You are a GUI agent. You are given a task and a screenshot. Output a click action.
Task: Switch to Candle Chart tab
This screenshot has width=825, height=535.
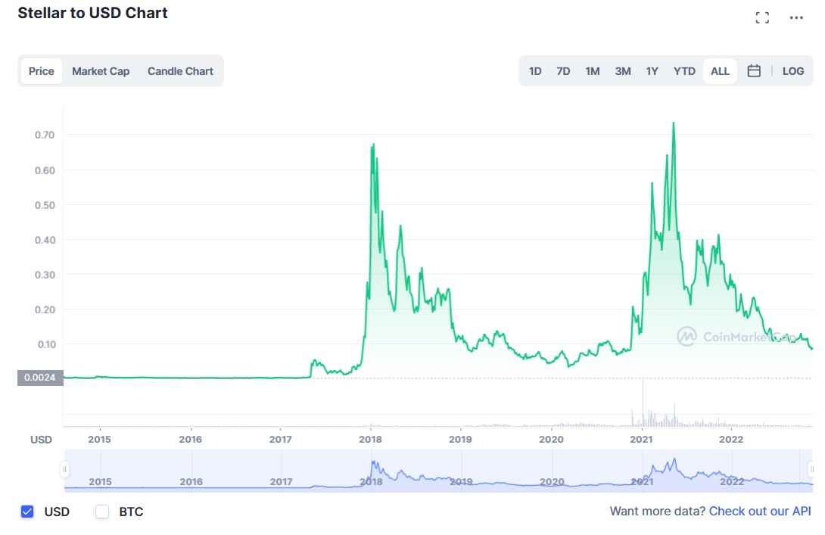coord(180,71)
